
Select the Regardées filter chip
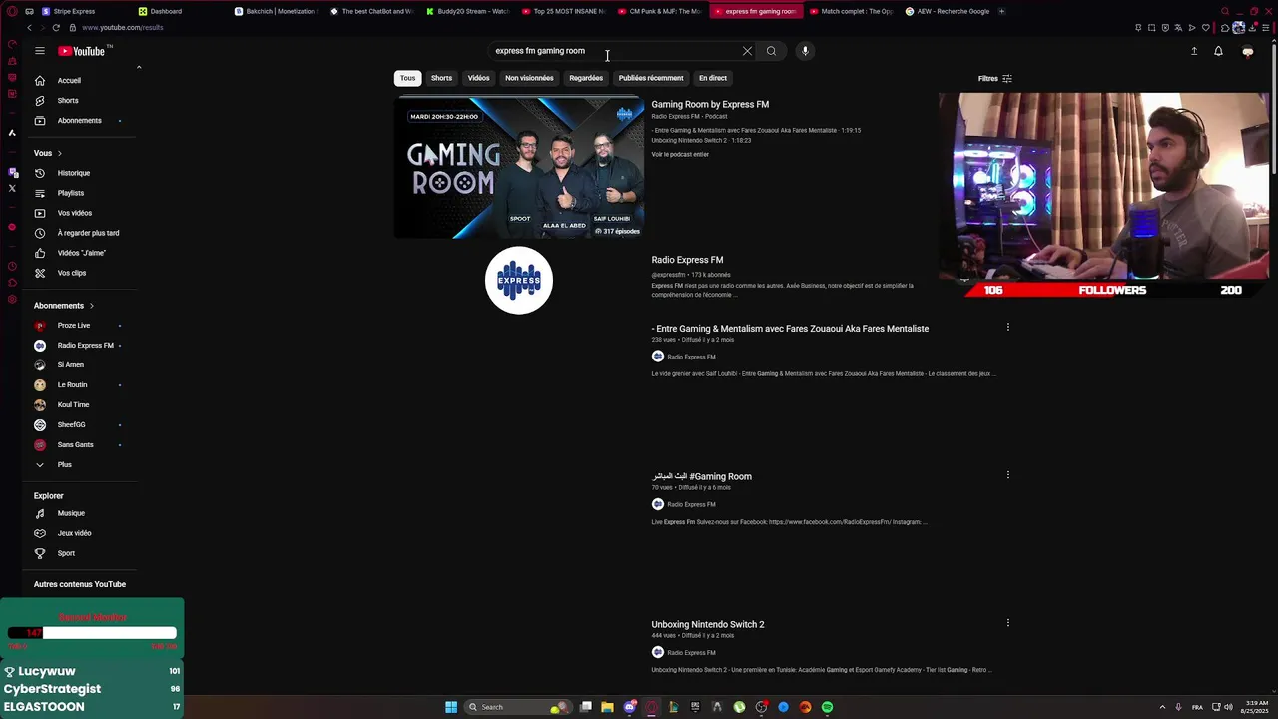(x=586, y=78)
